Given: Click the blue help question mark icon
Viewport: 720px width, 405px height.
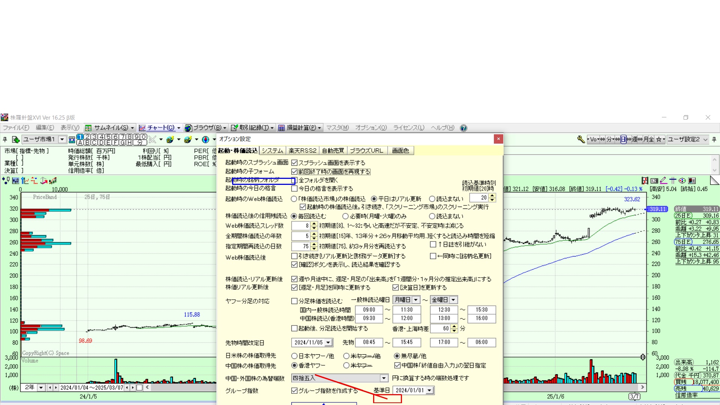Looking at the screenshot, I should 463,128.
